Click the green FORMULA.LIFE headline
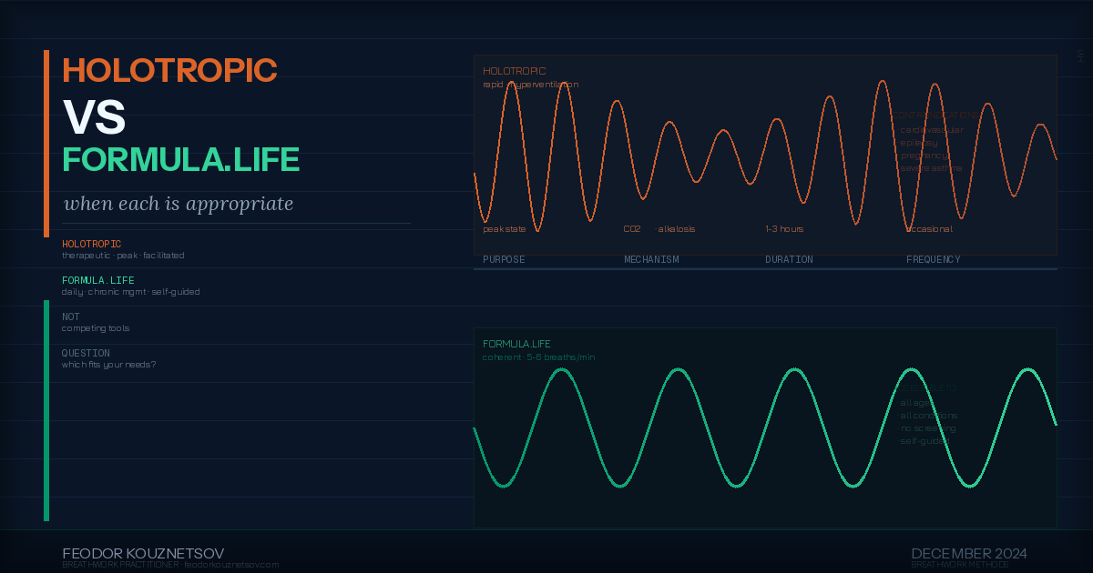The width and height of the screenshot is (1093, 573). [x=180, y=160]
